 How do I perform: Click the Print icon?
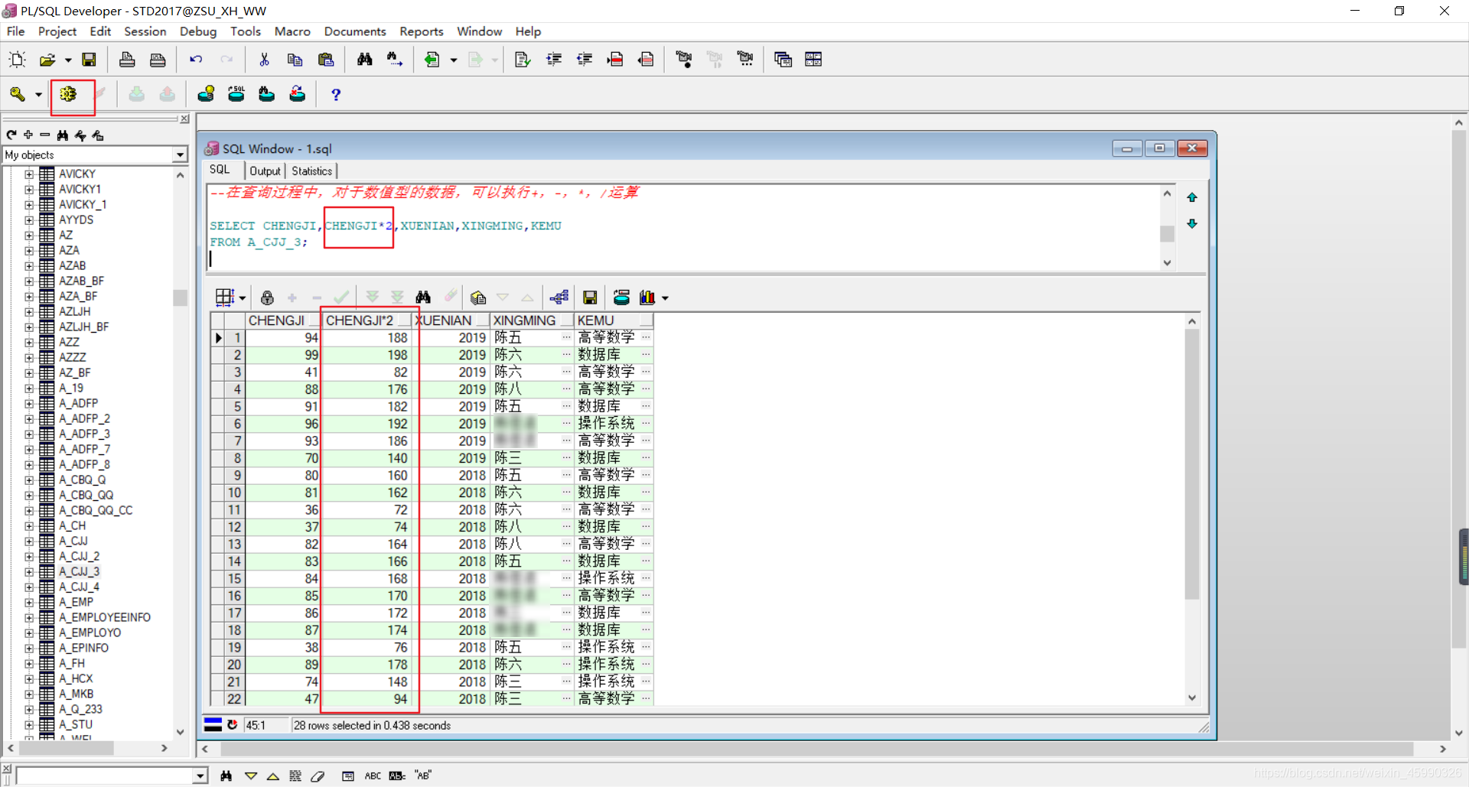[127, 60]
